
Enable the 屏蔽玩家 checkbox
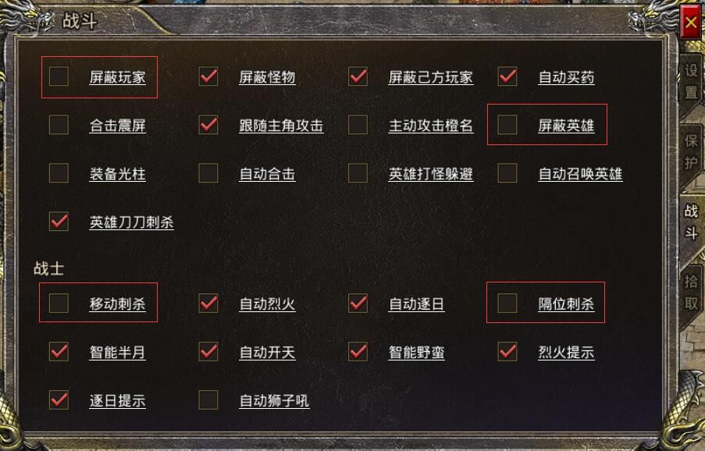tap(59, 76)
